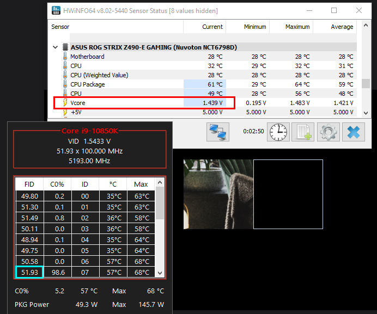
Task: Click the FID cell 50.58 for core 06
Action: coord(29,261)
